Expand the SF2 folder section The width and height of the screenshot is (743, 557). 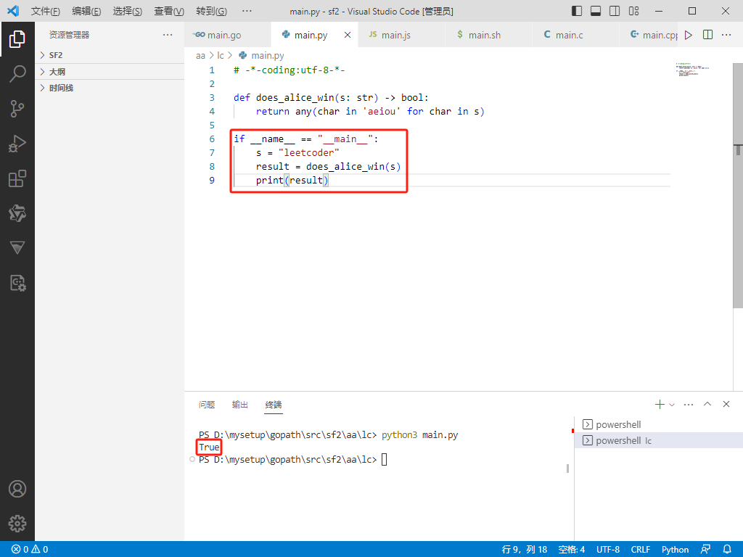110,55
